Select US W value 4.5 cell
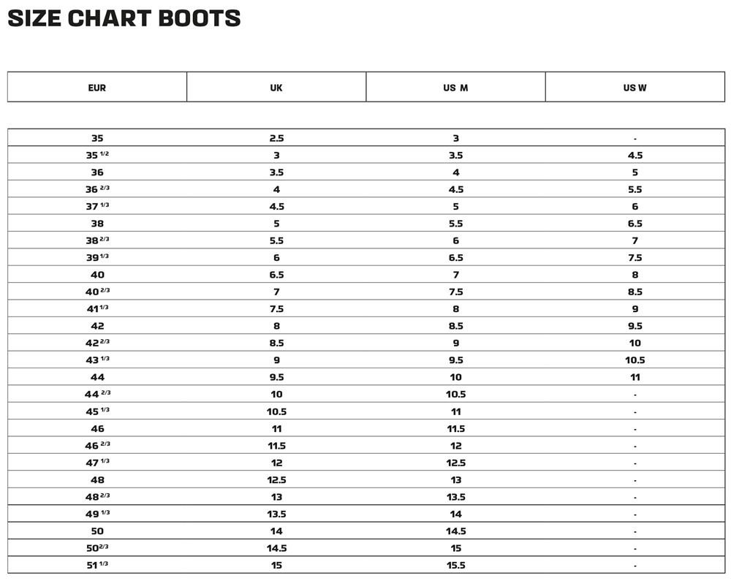The width and height of the screenshot is (731, 581). [635, 155]
